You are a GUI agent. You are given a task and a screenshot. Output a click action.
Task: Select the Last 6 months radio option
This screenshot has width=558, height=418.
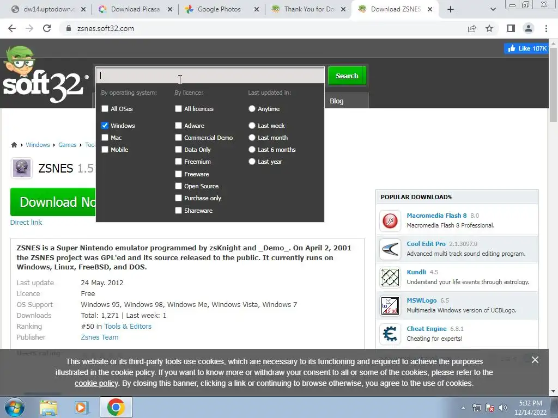[252, 150]
